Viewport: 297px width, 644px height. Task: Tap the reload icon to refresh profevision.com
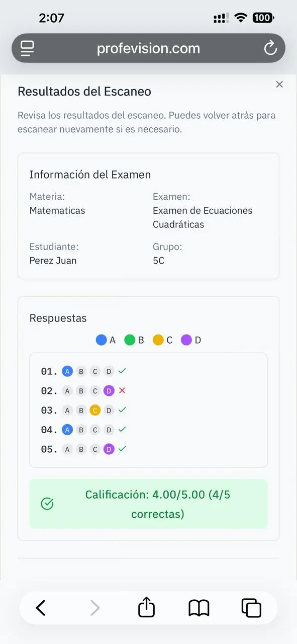pyautogui.click(x=271, y=48)
